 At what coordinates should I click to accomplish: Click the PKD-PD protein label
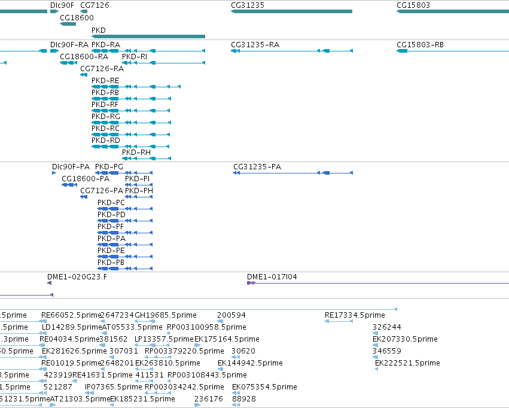click(111, 215)
